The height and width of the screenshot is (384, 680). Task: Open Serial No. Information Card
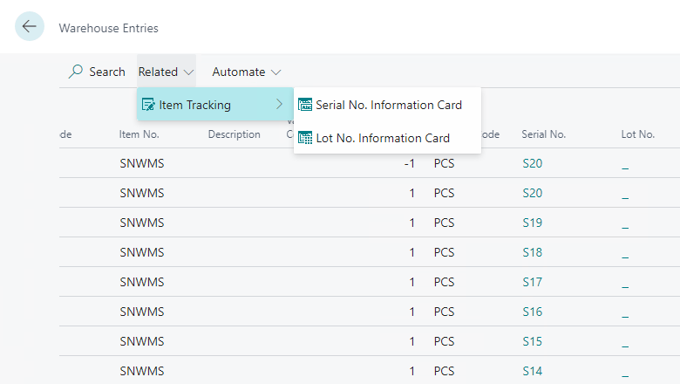pyautogui.click(x=387, y=105)
